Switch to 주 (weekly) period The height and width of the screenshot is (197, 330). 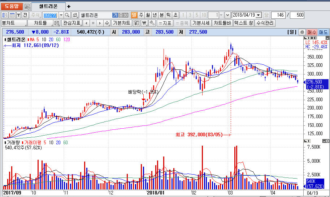(x=141, y=15)
